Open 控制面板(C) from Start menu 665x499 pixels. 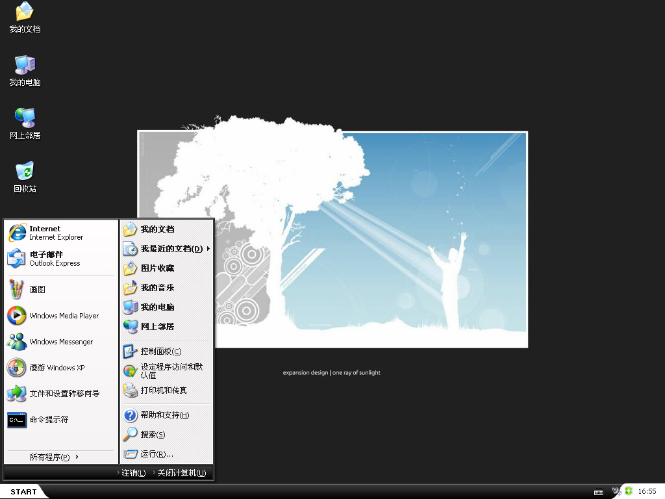pos(160,352)
